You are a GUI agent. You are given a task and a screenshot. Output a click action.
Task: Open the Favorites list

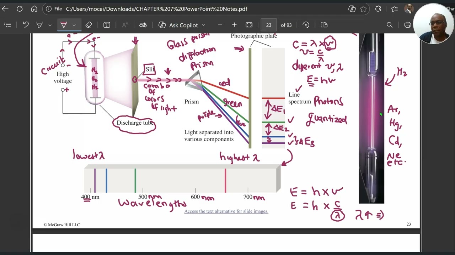pyautogui.click(x=394, y=9)
